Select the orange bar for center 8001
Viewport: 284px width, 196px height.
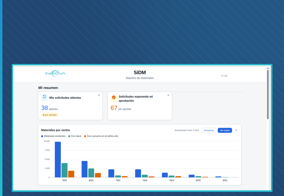(x=98, y=175)
